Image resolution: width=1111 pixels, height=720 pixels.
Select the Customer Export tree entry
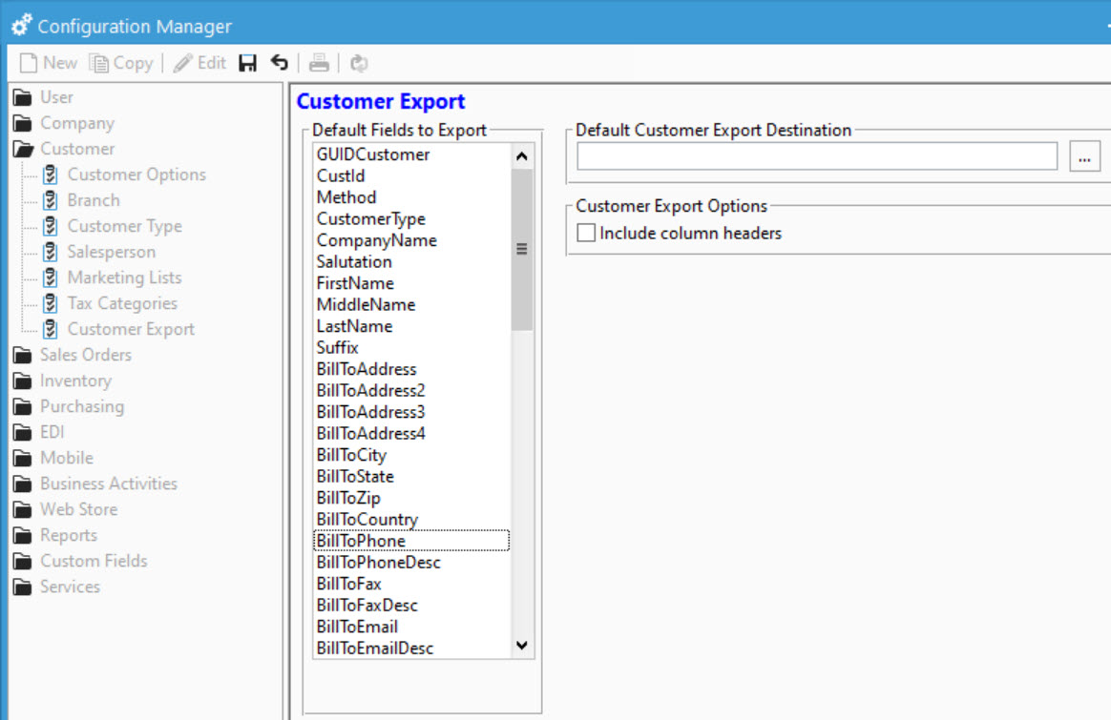pyautogui.click(x=131, y=329)
